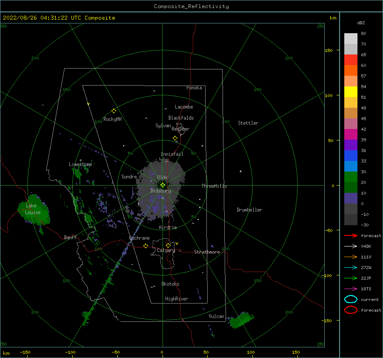Select the purple 36-39 dBZ color swatch
This screenshot has width=383, height=358.
click(x=351, y=145)
